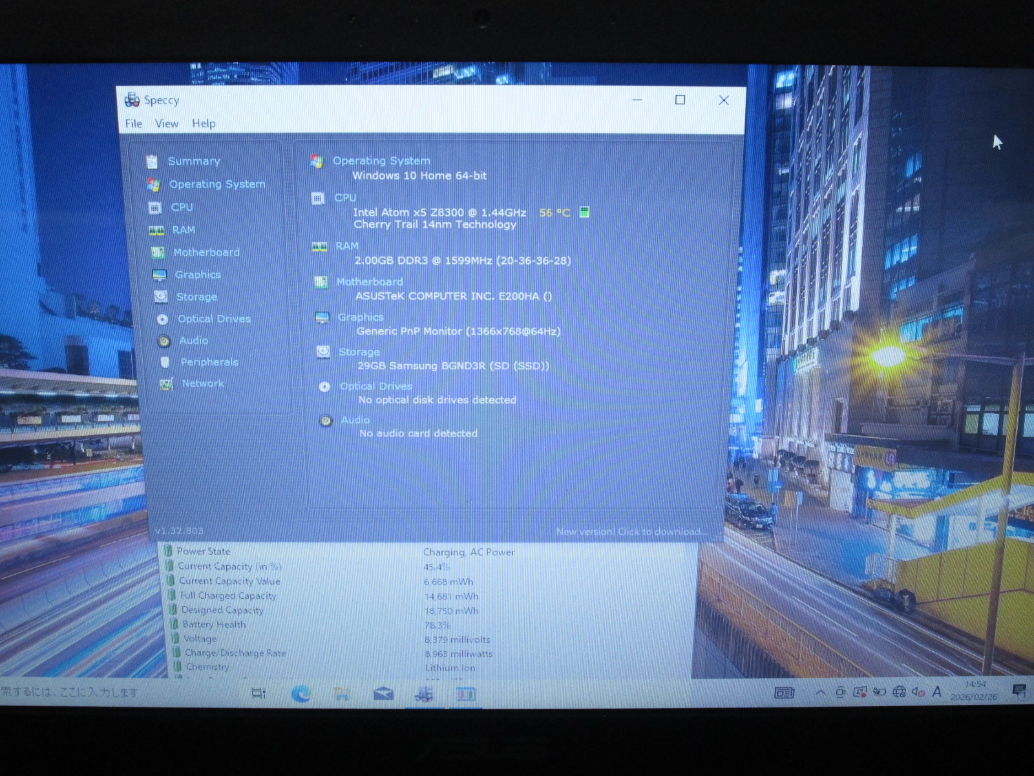Open the Help menu
The height and width of the screenshot is (776, 1034).
[204, 124]
